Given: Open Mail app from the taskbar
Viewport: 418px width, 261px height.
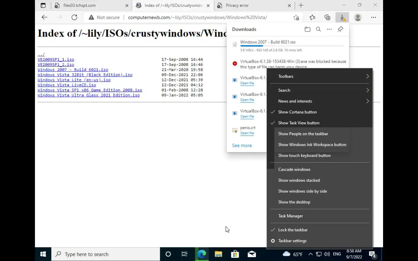Looking at the screenshot, I should (251, 254).
